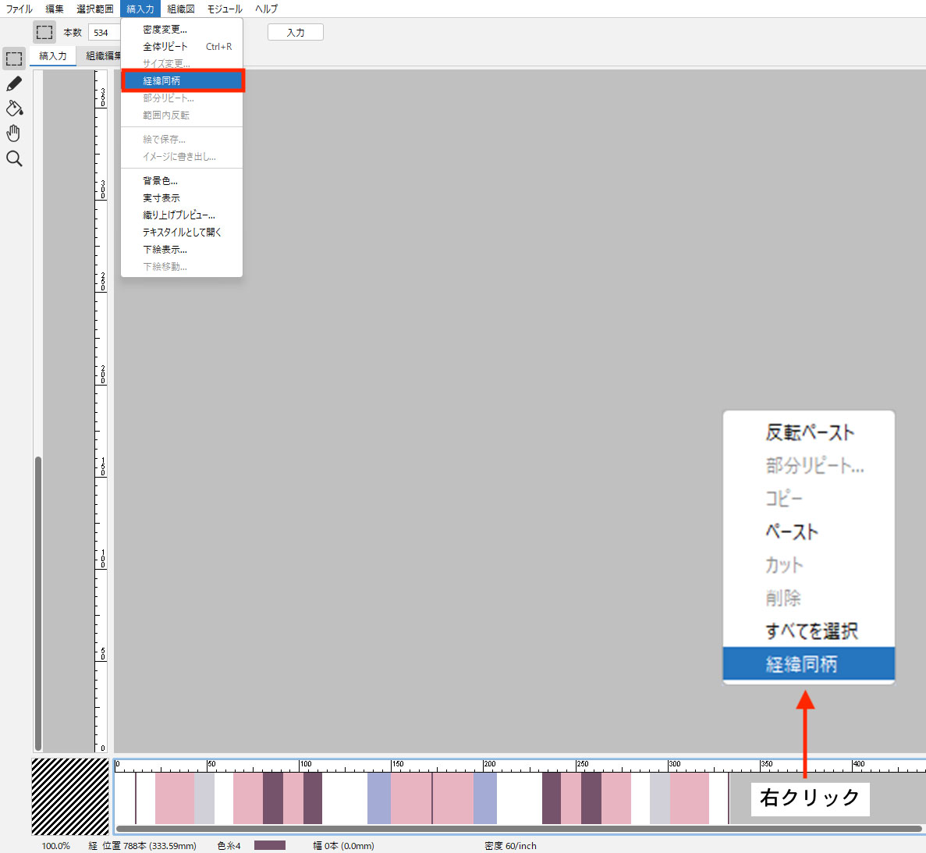The height and width of the screenshot is (853, 926).
Task: Activate the hand pan tool
Action: 14,133
